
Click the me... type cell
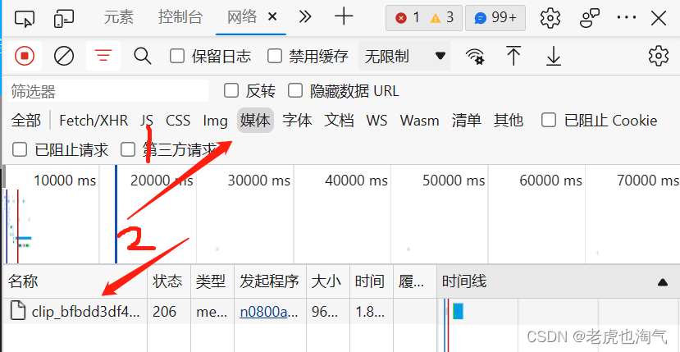(x=212, y=311)
